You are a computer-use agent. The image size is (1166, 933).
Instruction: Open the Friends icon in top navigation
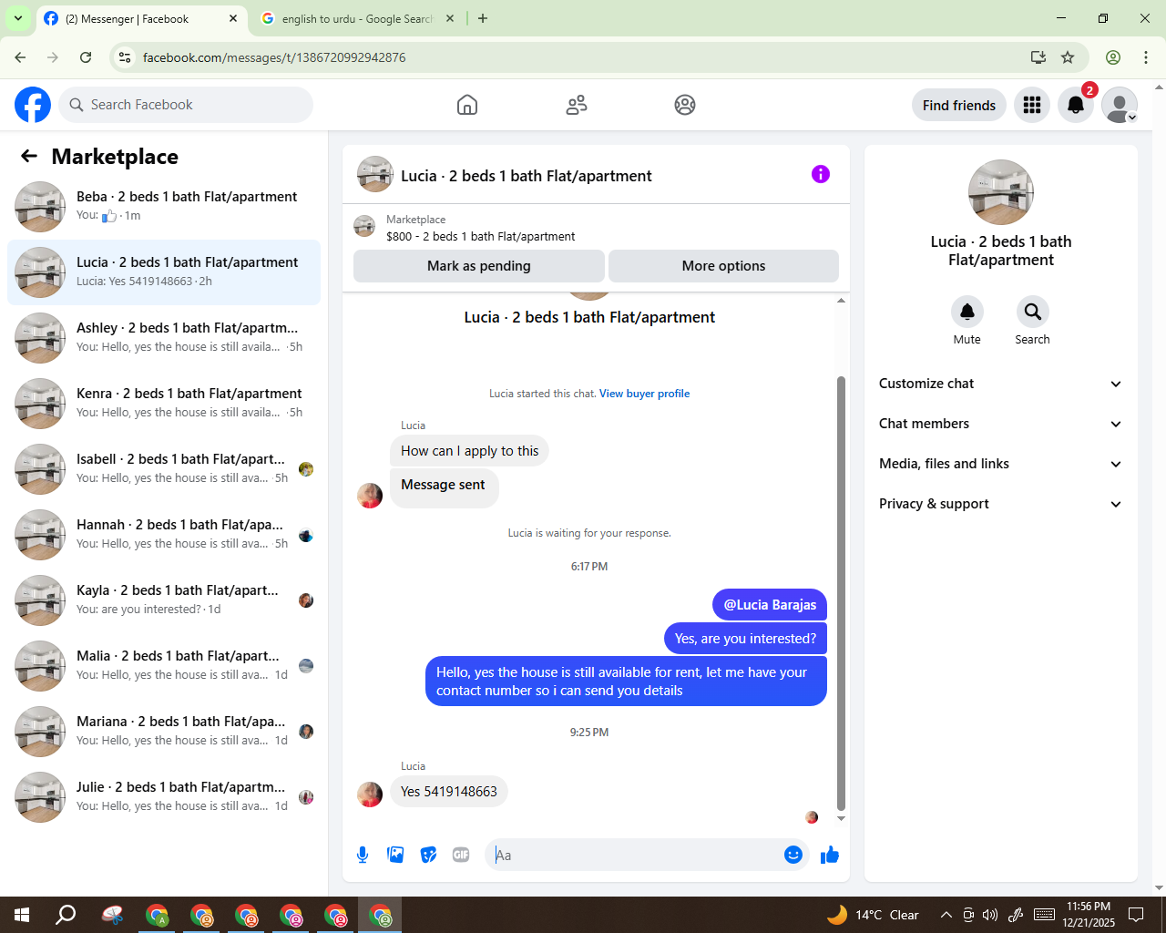[x=577, y=105]
